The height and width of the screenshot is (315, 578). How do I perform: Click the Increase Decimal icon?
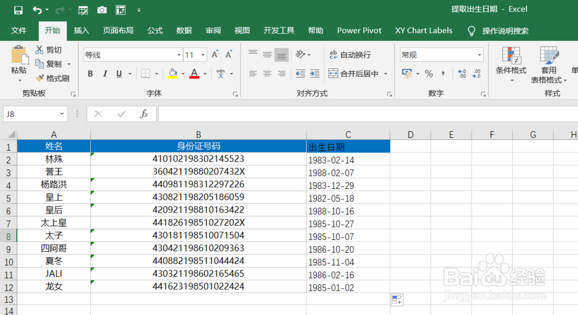click(462, 73)
